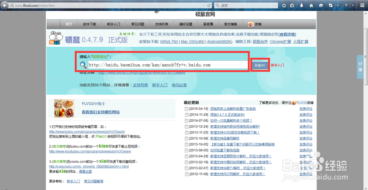Viewport: 368px width, 190px height.
Task: Download the WIN(6.7M) installer
Action: pos(169,42)
